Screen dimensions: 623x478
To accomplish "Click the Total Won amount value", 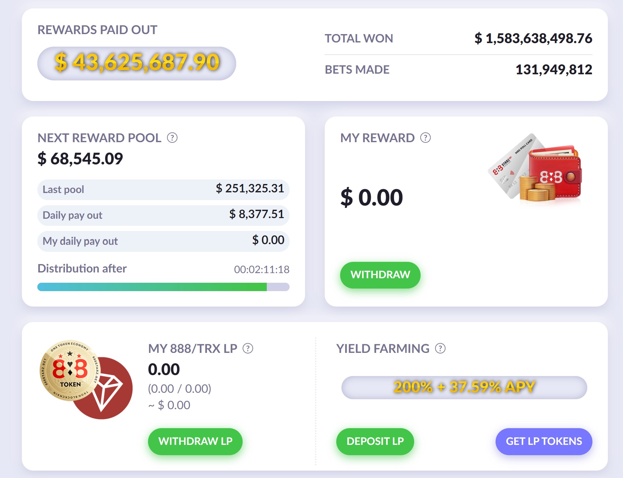I will (533, 39).
